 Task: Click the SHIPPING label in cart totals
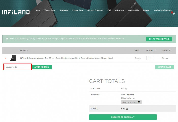95,94
